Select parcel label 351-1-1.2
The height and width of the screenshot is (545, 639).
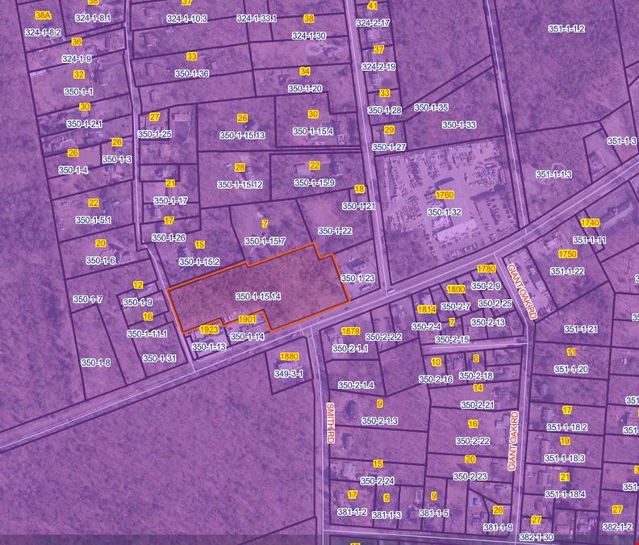[x=566, y=29]
